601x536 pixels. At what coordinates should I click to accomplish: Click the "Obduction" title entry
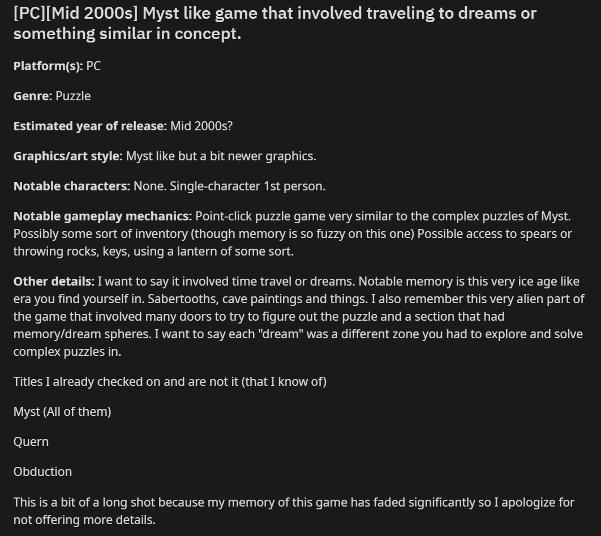[x=42, y=471]
